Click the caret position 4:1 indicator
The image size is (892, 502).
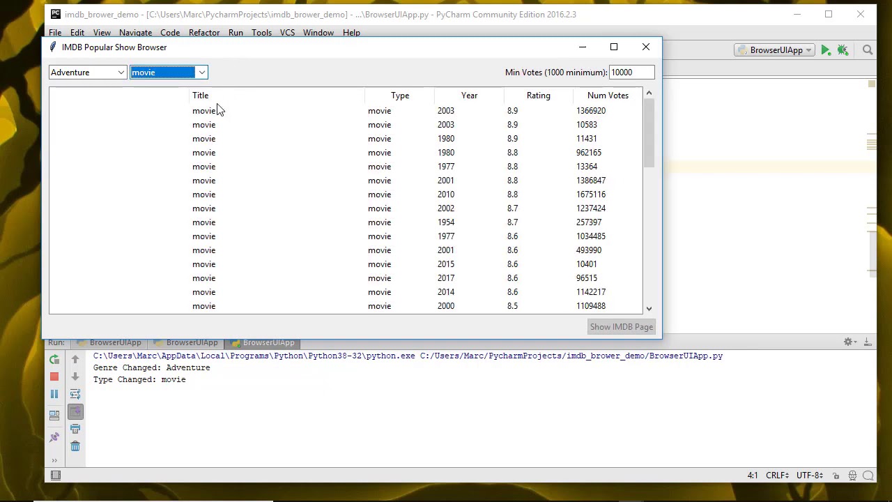pyautogui.click(x=753, y=476)
